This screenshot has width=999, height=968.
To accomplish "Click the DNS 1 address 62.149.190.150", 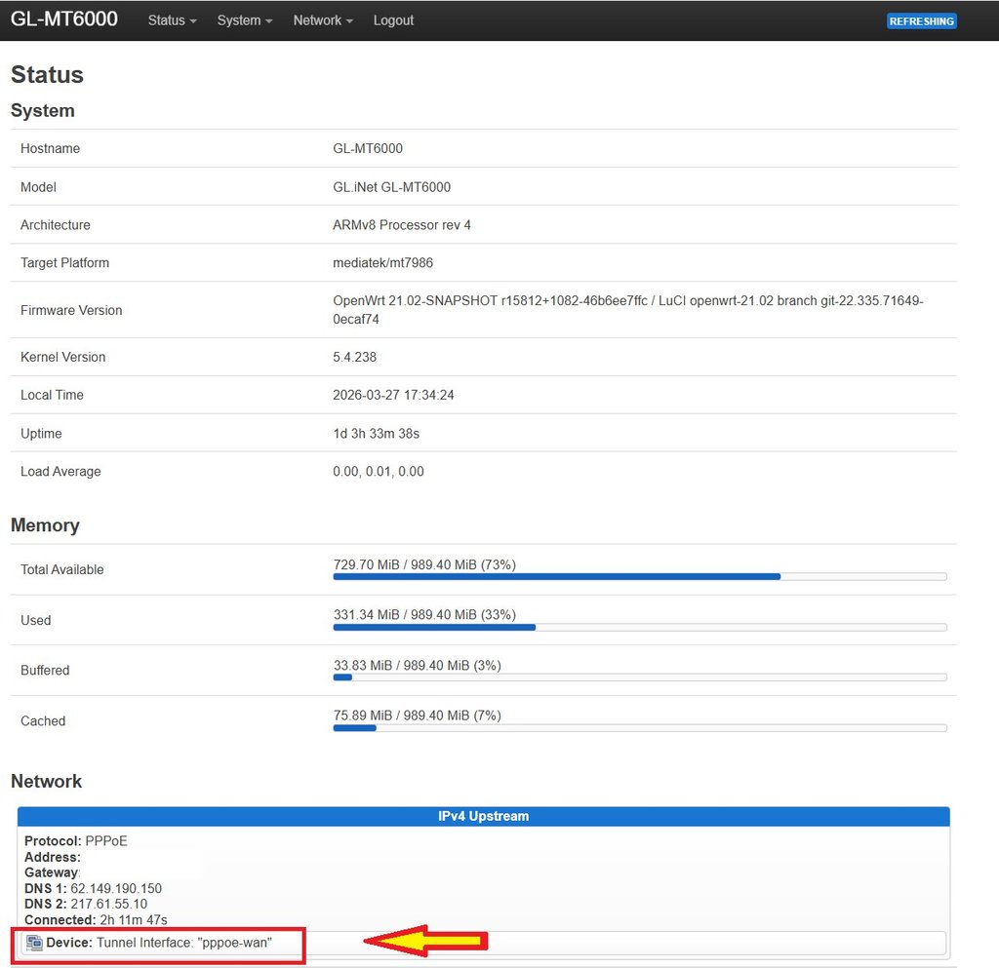I will click(x=116, y=888).
